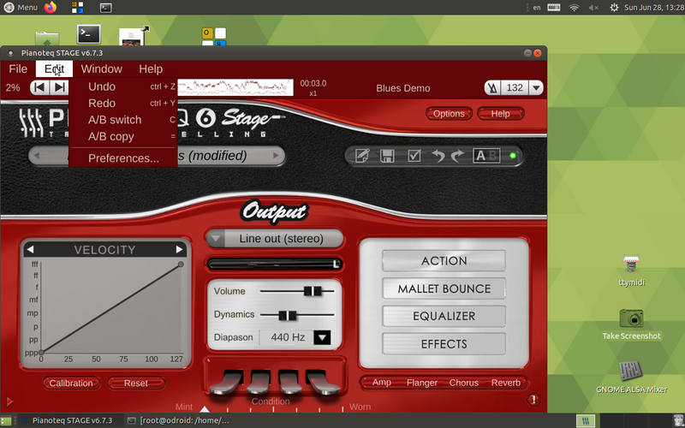The image size is (685, 428).
Task: Open the MALLET BOUNCE panel
Action: coord(444,288)
